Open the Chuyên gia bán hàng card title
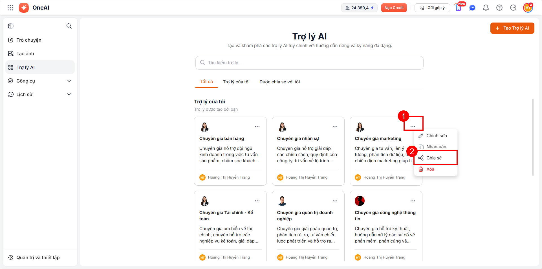Viewport: 542px width, 269px height. pyautogui.click(x=222, y=139)
